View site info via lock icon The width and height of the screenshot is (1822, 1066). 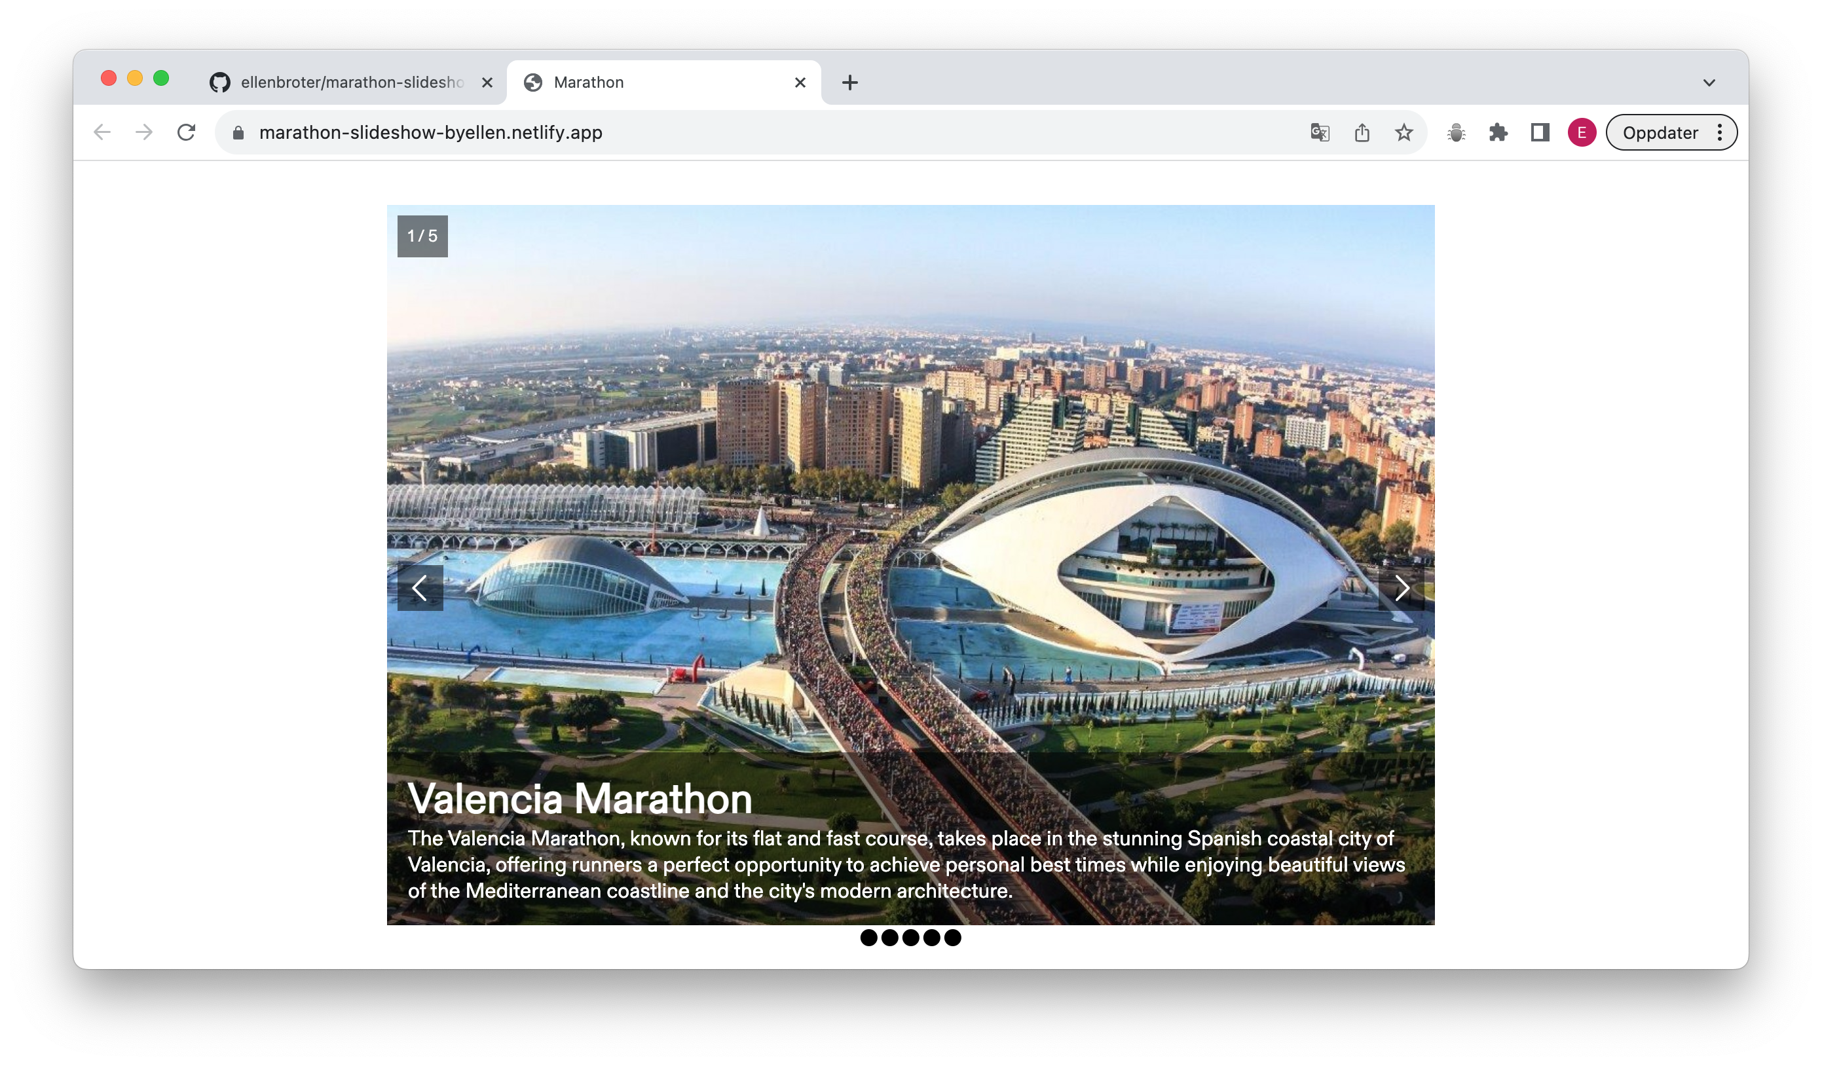point(238,132)
